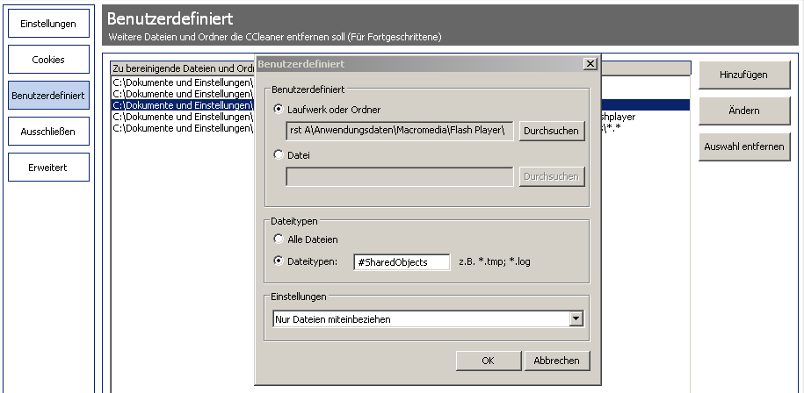Viewport: 804px width, 393px height.
Task: Click the Nur Dateien miteinbeziehen combo box
Action: tap(421, 319)
